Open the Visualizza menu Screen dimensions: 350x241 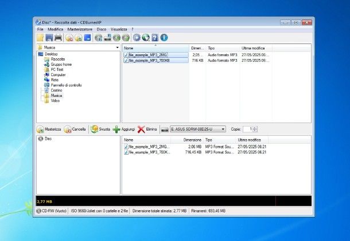click(119, 29)
